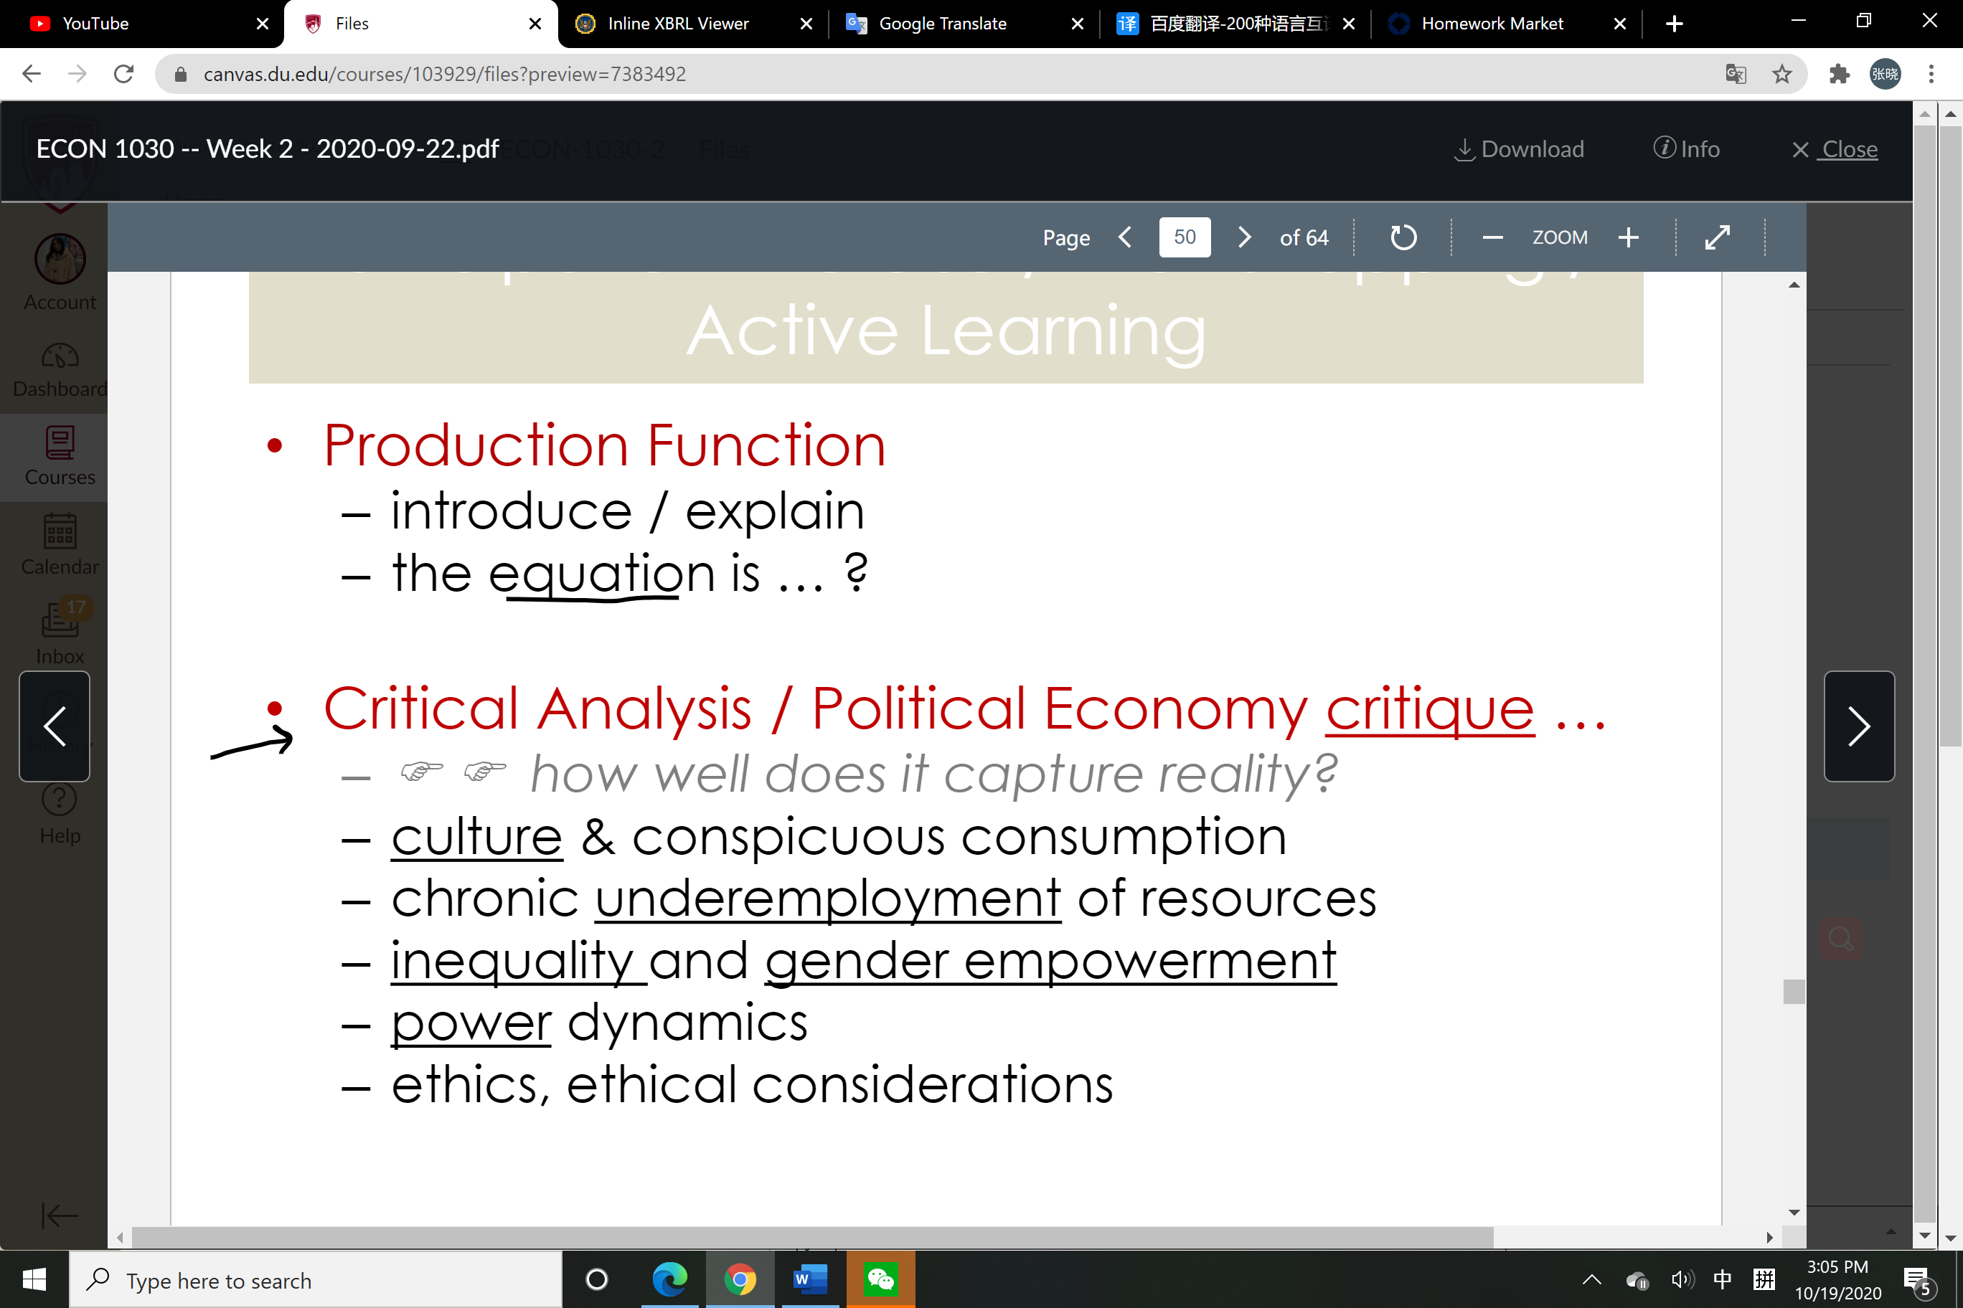Go back in browser history
The height and width of the screenshot is (1308, 1963).
point(32,75)
